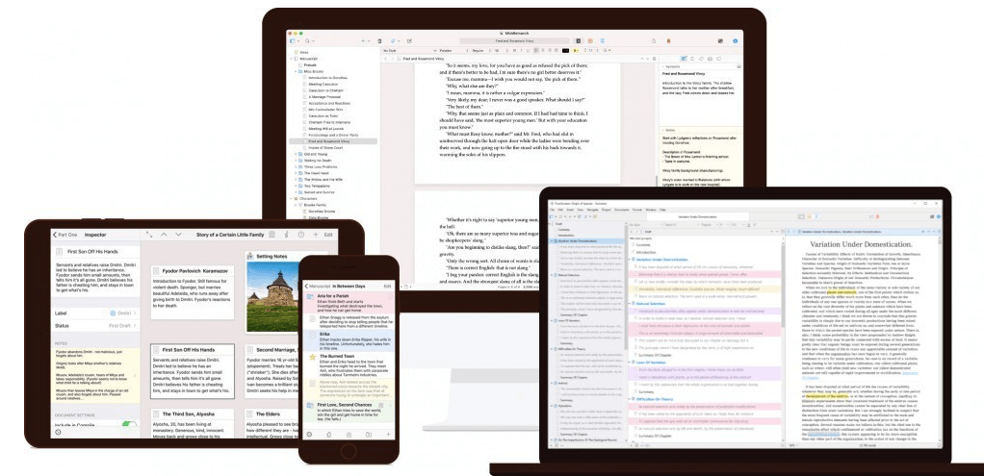Viewport: 984px width, 476px height.
Task: Tap the clock icon in iPad toolbar
Action: point(300,235)
